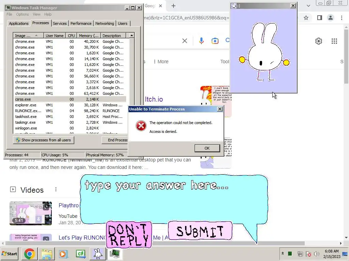The height and width of the screenshot is (261, 349).
Task: Open Windows Media Player taskbar icon
Action: 63,254
